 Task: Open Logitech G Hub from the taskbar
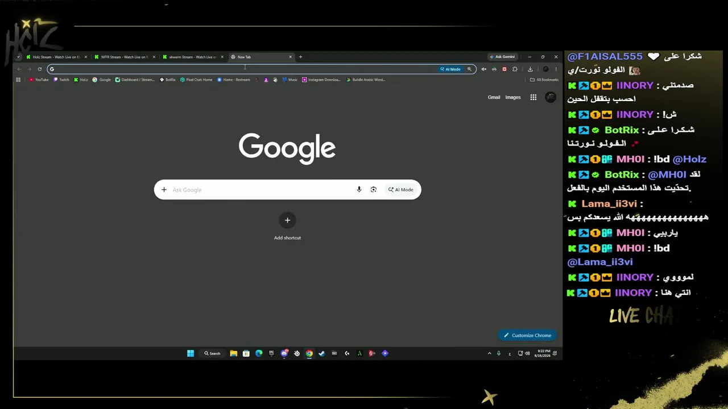[347, 353]
